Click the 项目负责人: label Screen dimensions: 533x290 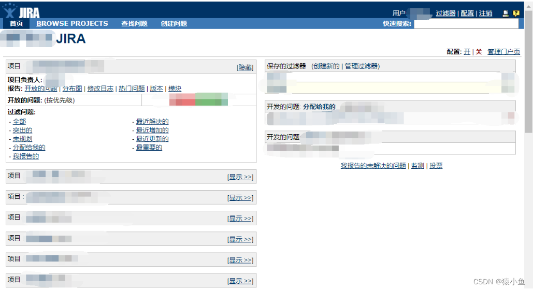25,80
